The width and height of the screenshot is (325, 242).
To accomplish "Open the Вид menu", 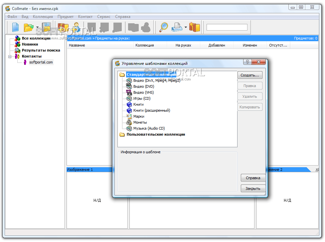I will pyautogui.click(x=25, y=17).
